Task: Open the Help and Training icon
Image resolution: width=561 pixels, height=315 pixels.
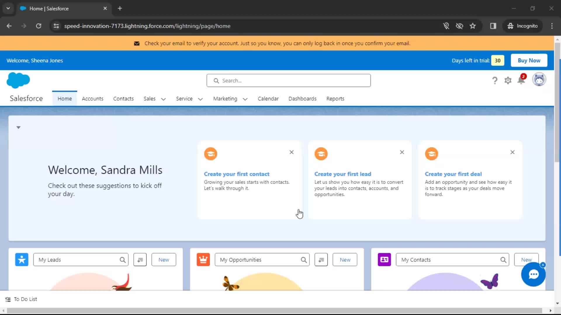Action: [x=495, y=80]
